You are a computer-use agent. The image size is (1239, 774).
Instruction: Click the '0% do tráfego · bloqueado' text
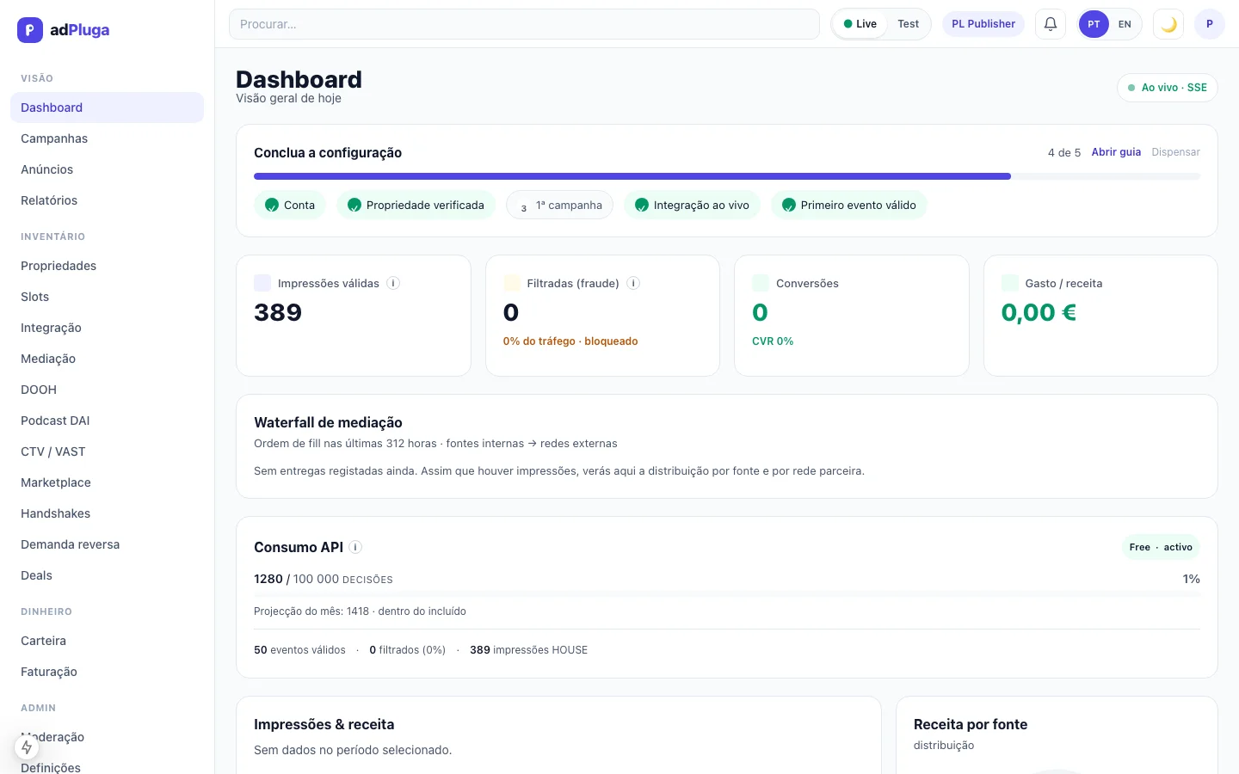570,341
